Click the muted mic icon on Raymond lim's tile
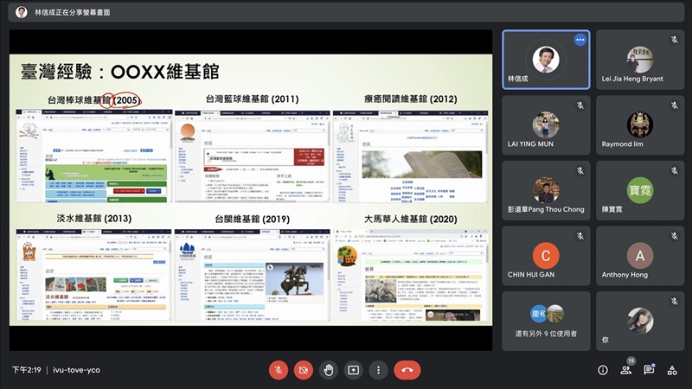 pos(674,105)
